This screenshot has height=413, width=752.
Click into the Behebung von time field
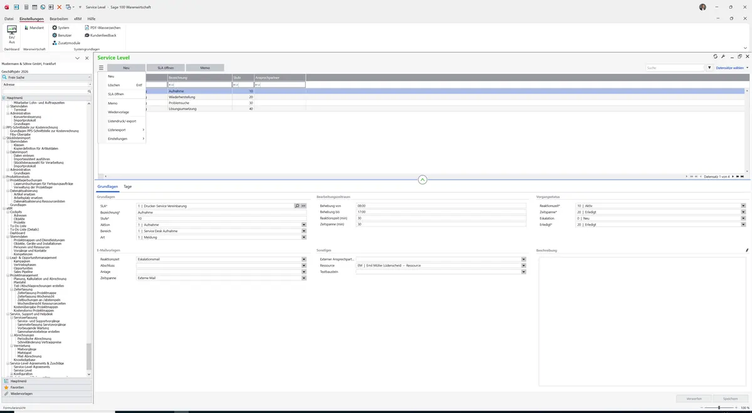[x=441, y=205]
